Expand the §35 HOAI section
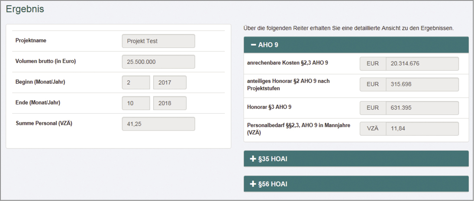474x201 pixels. [356, 159]
